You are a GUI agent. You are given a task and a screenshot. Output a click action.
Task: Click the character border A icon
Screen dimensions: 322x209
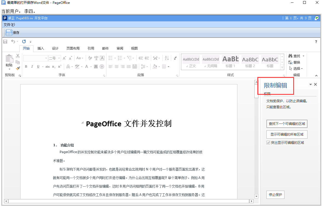tap(102, 58)
